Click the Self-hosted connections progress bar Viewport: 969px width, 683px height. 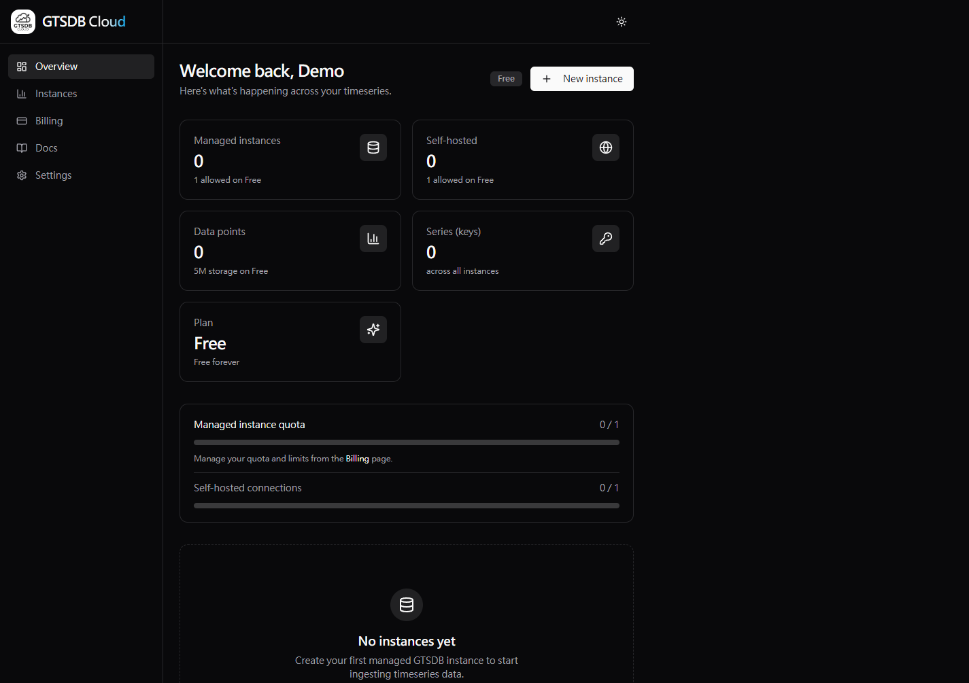(407, 506)
